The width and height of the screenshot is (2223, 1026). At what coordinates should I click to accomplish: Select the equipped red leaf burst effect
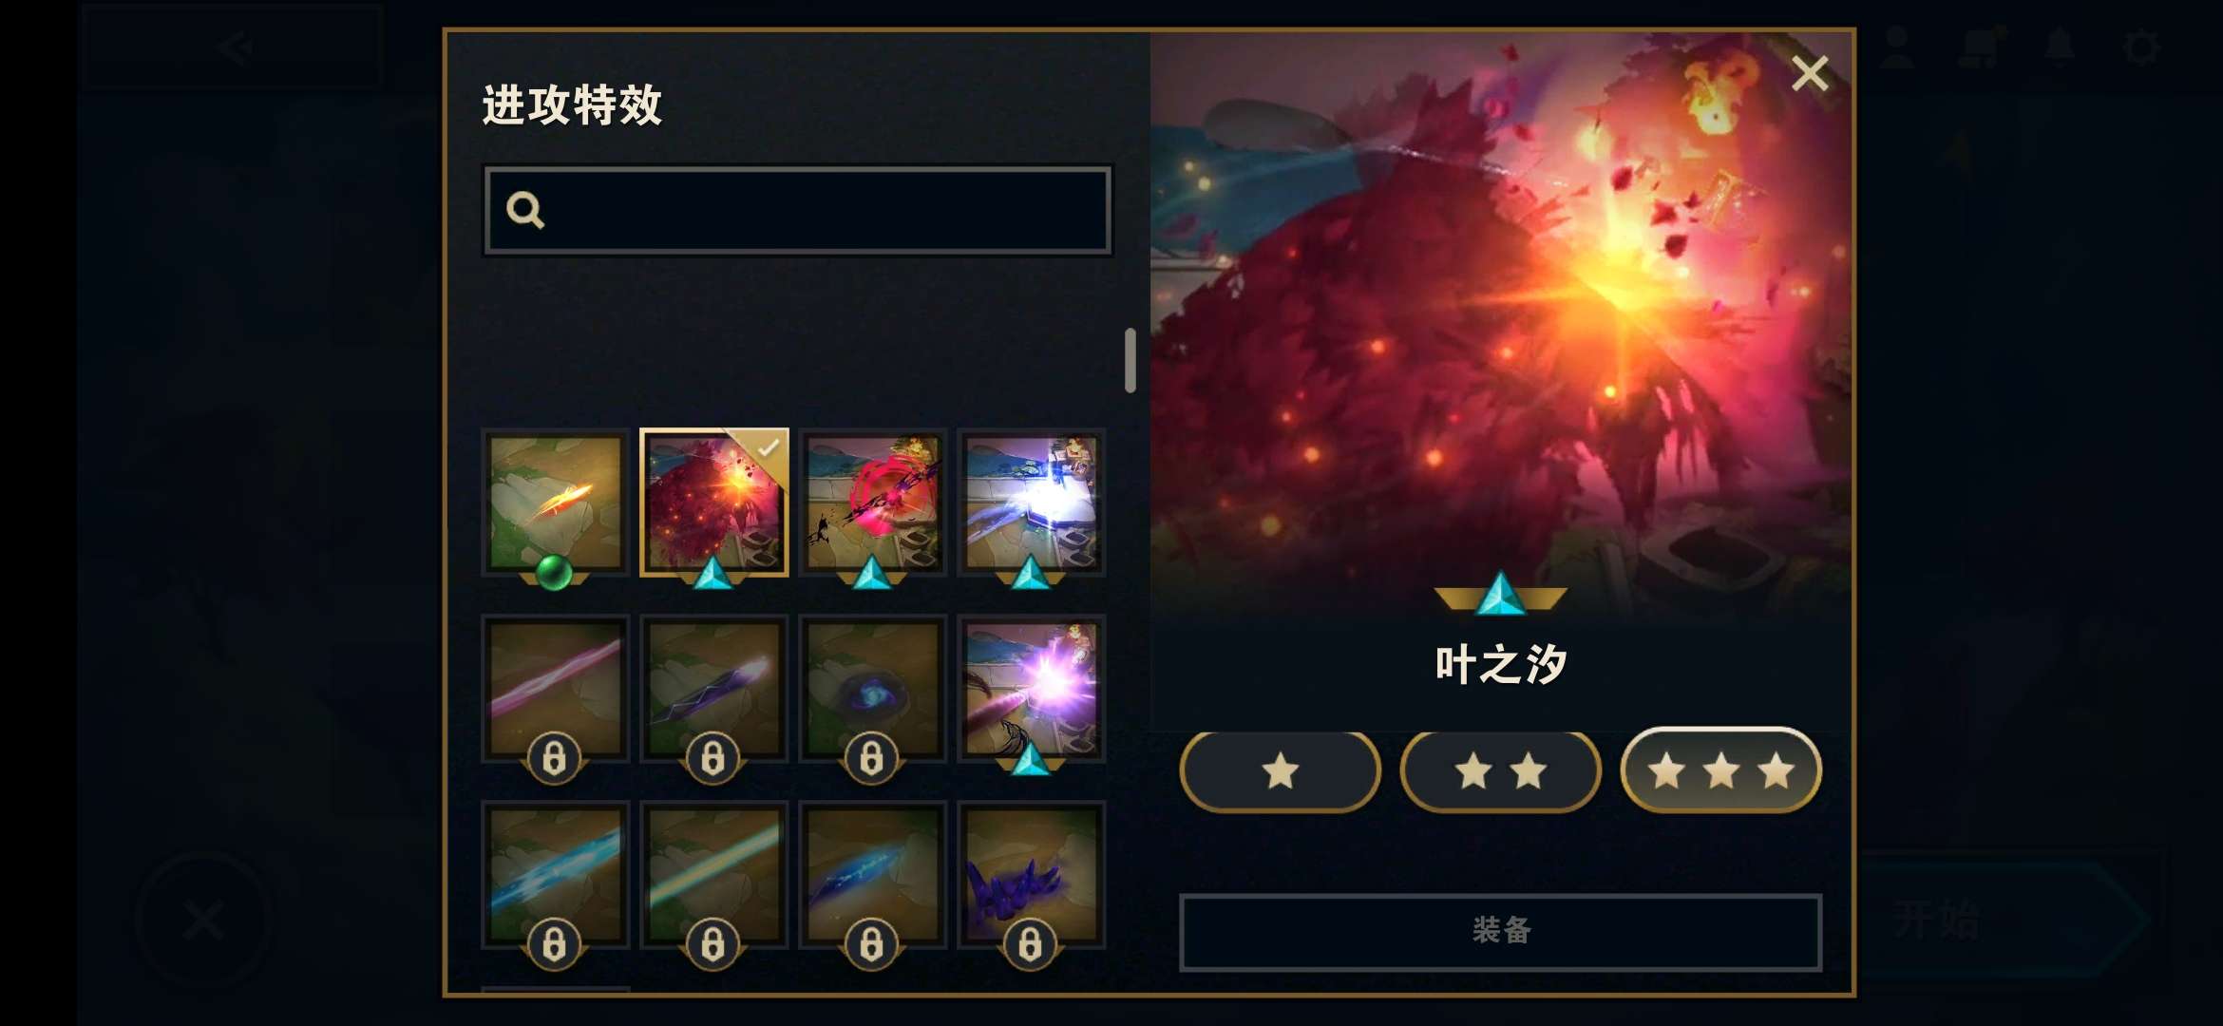(714, 503)
